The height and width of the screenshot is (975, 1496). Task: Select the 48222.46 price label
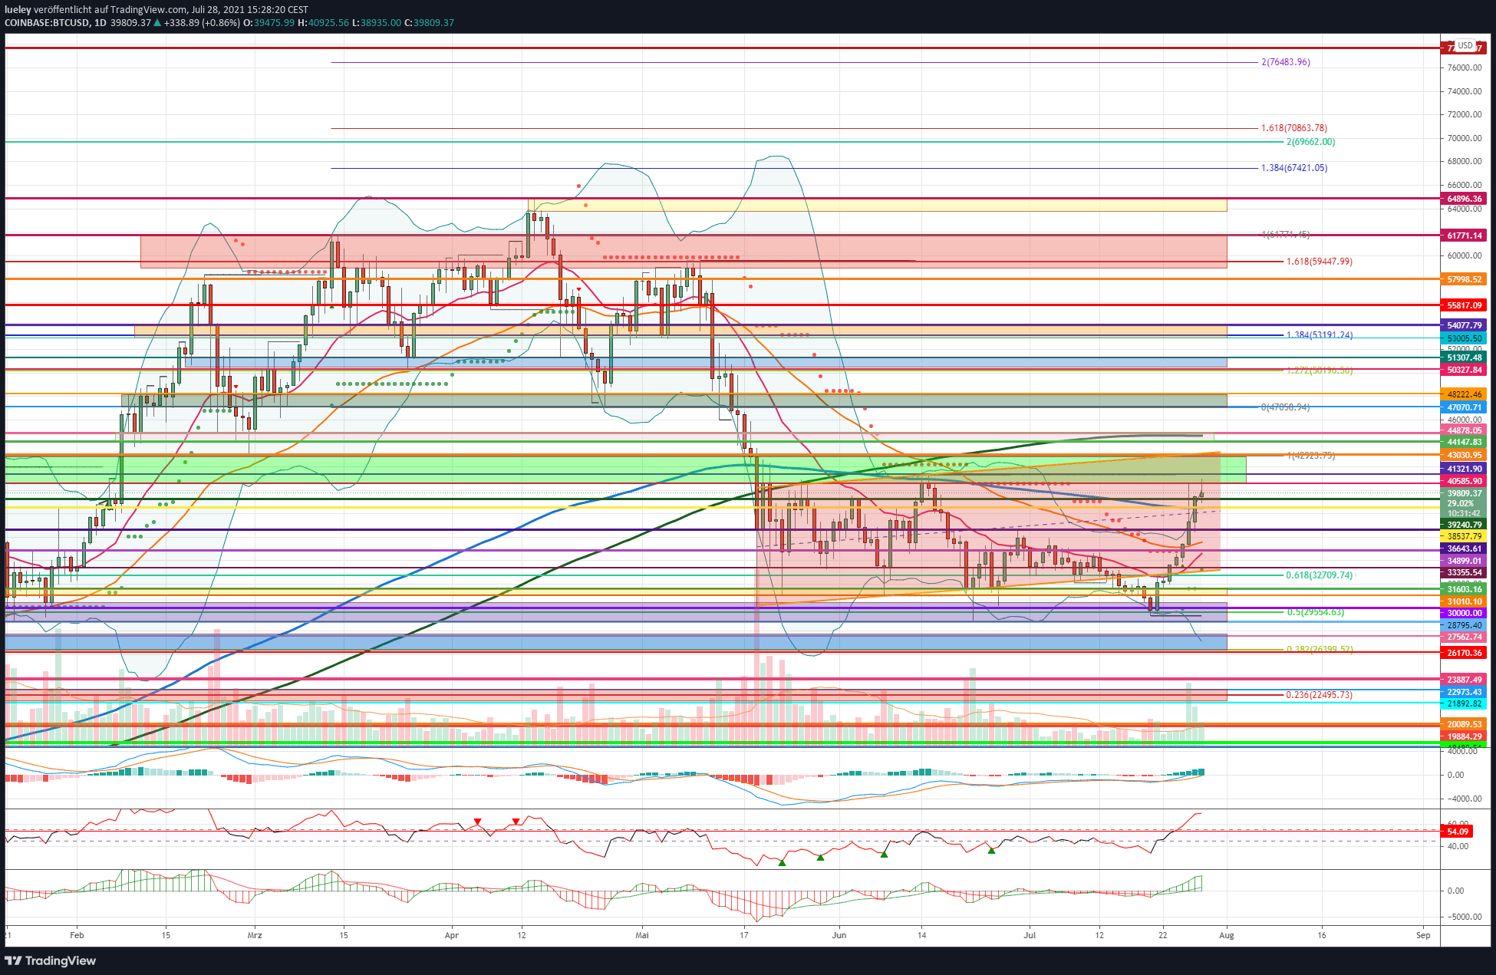pos(1464,394)
